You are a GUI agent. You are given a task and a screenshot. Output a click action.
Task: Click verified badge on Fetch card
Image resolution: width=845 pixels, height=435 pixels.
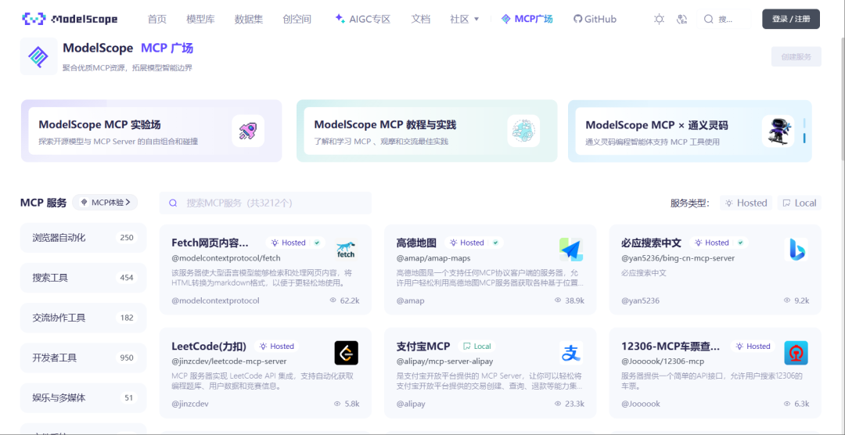317,243
